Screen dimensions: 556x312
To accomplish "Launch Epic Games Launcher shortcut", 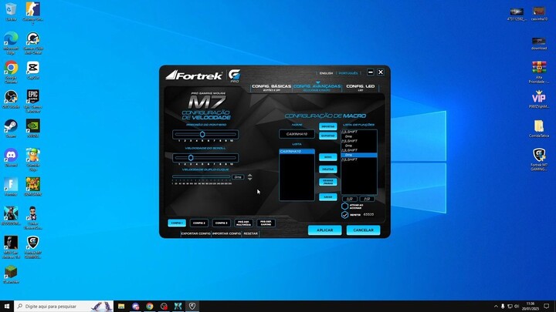I will coord(33,101).
